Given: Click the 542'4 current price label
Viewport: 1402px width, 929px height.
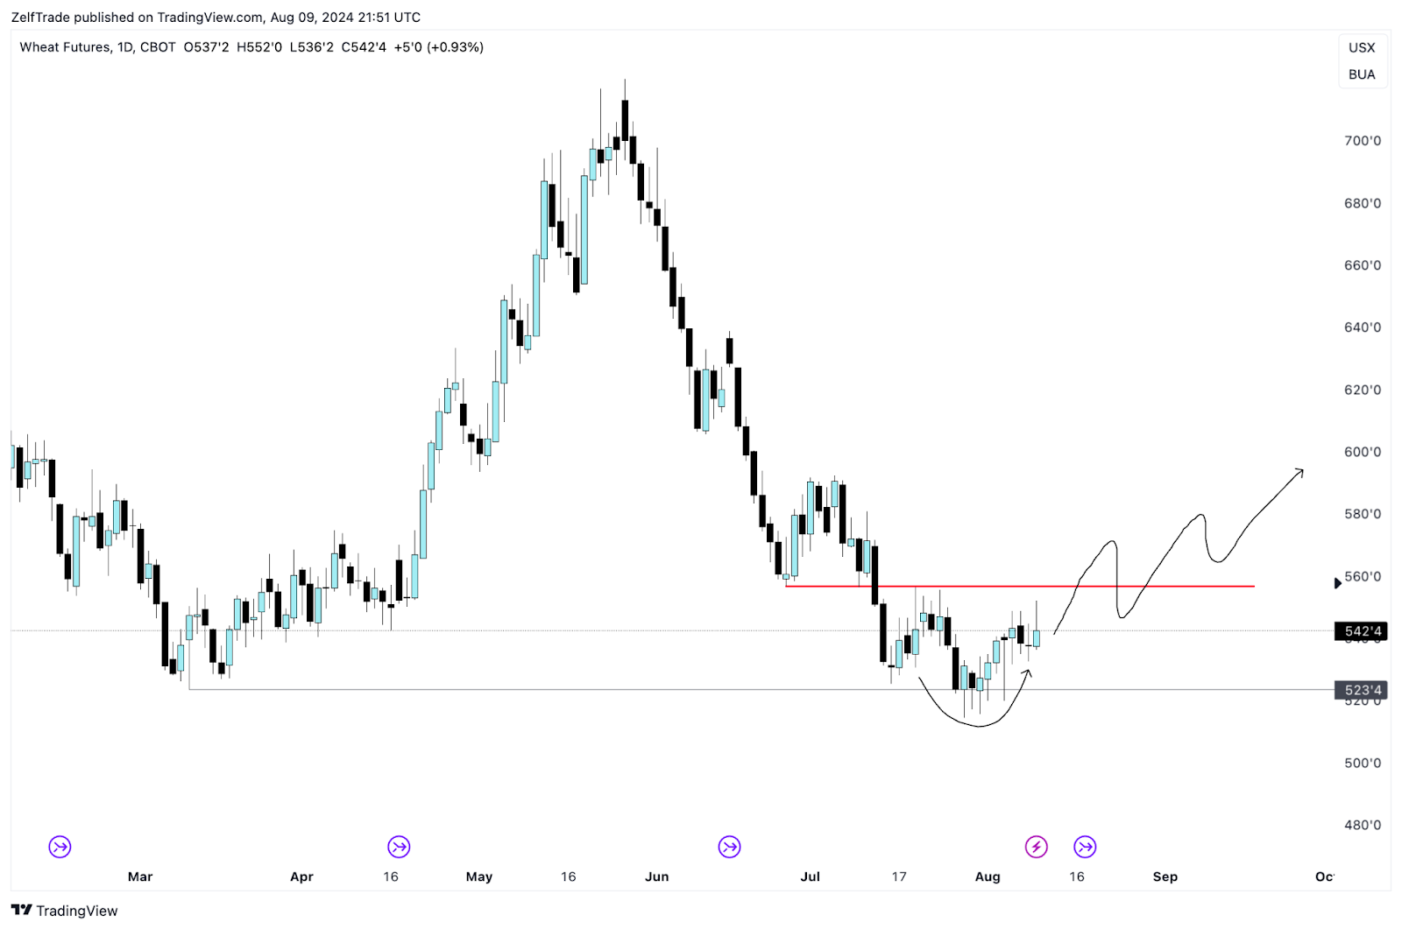Looking at the screenshot, I should click(1362, 631).
